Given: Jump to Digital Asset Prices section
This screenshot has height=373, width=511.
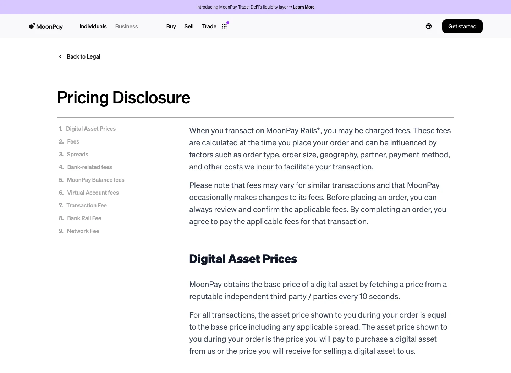Looking at the screenshot, I should point(91,129).
